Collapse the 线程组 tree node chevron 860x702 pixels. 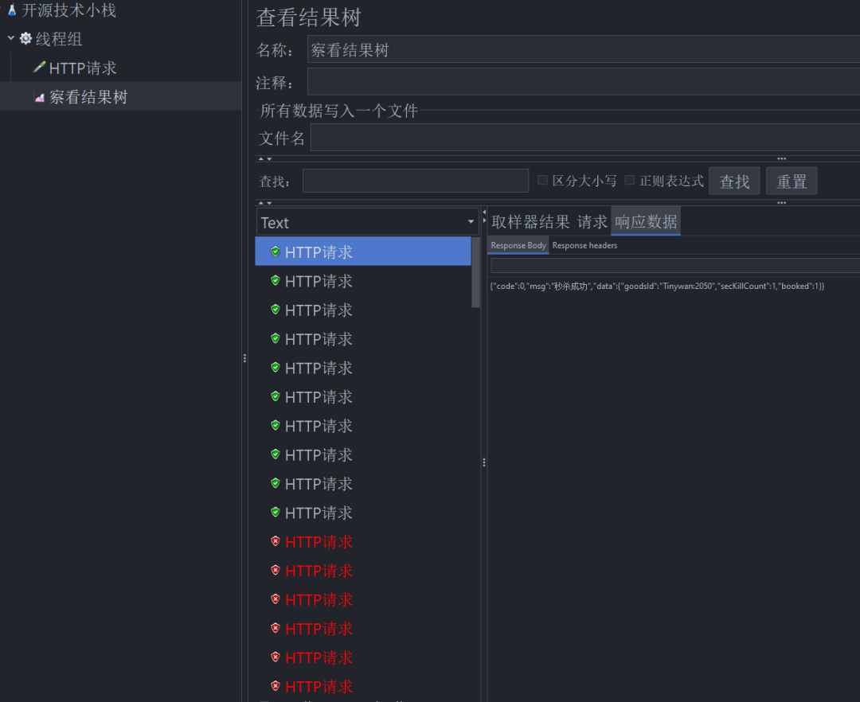click(10, 38)
